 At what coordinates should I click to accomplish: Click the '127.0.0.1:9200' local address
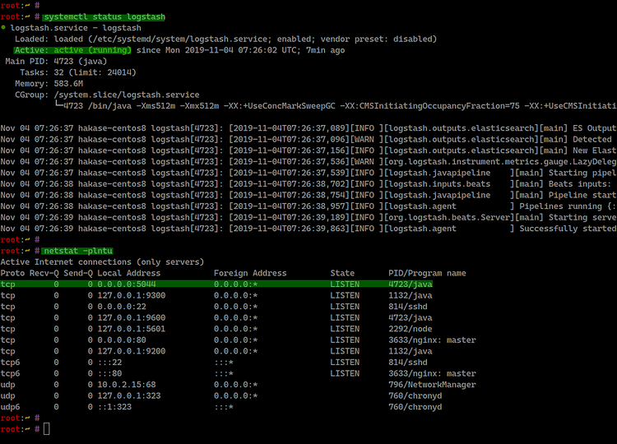point(132,351)
